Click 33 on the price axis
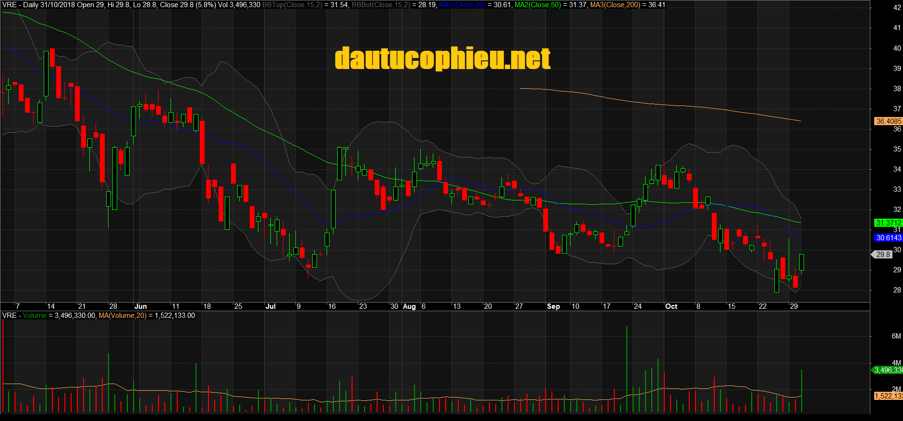This screenshot has width=903, height=421. [897, 189]
